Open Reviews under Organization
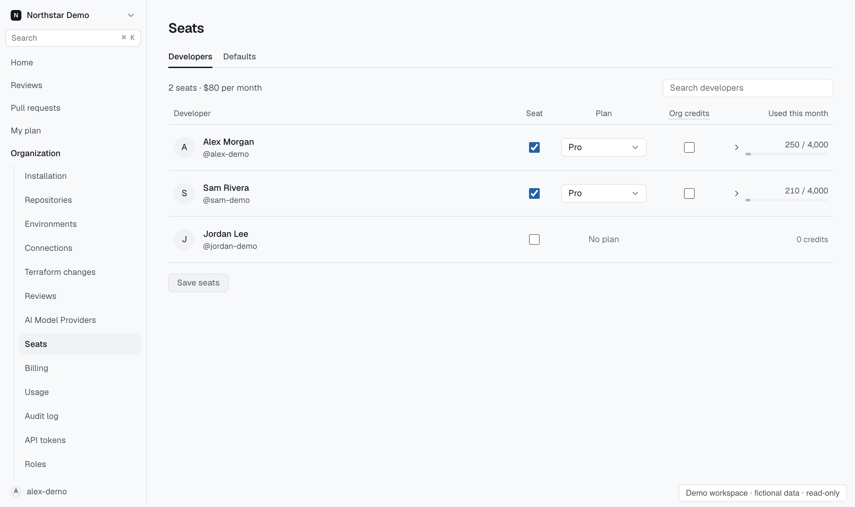Image resolution: width=855 pixels, height=507 pixels. point(40,296)
